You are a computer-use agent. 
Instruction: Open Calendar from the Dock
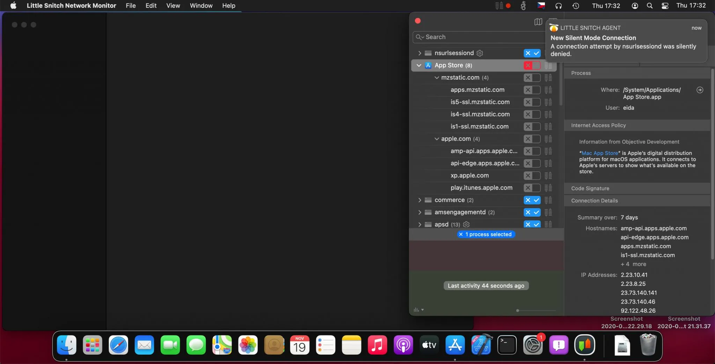(300, 345)
